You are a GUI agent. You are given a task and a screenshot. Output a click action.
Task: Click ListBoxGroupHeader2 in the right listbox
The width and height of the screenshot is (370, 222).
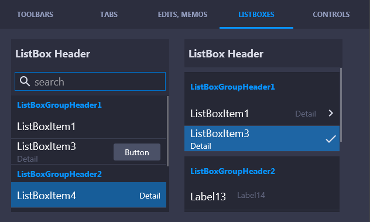pos(232,171)
